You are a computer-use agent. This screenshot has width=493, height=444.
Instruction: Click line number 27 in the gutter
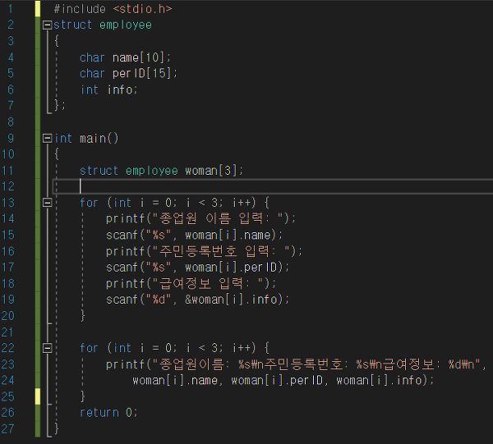(x=7, y=428)
